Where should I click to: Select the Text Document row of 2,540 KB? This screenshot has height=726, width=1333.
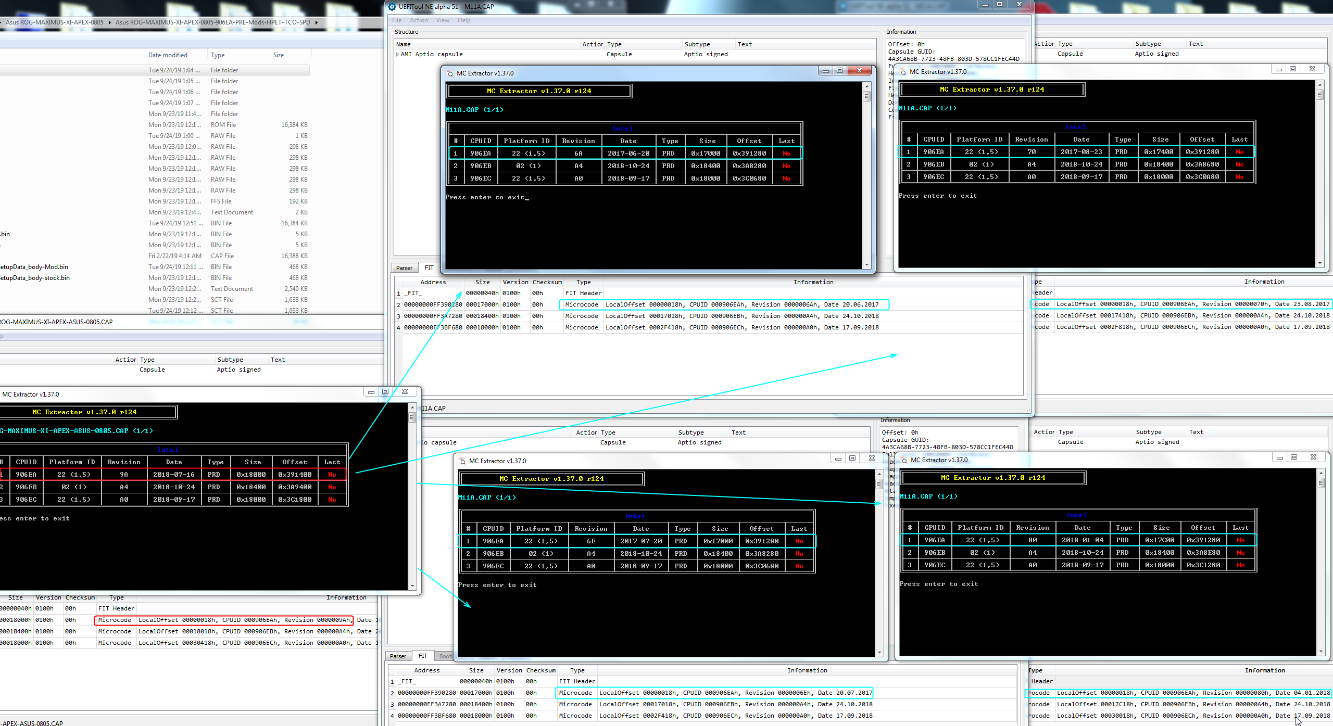tap(155, 289)
